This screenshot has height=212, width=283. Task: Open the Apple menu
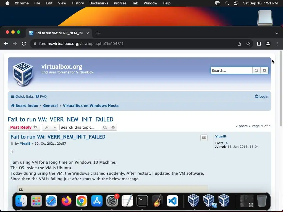pyautogui.click(x=7, y=3)
